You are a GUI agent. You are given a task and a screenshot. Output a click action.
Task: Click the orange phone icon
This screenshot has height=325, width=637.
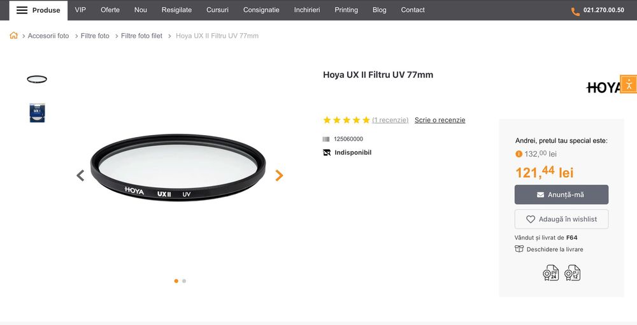[575, 11]
